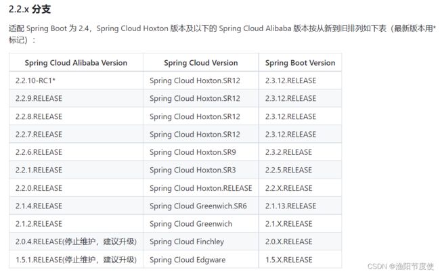Select the Spring Cloud Alibaba Version column header
The height and width of the screenshot is (274, 440).
(76, 62)
